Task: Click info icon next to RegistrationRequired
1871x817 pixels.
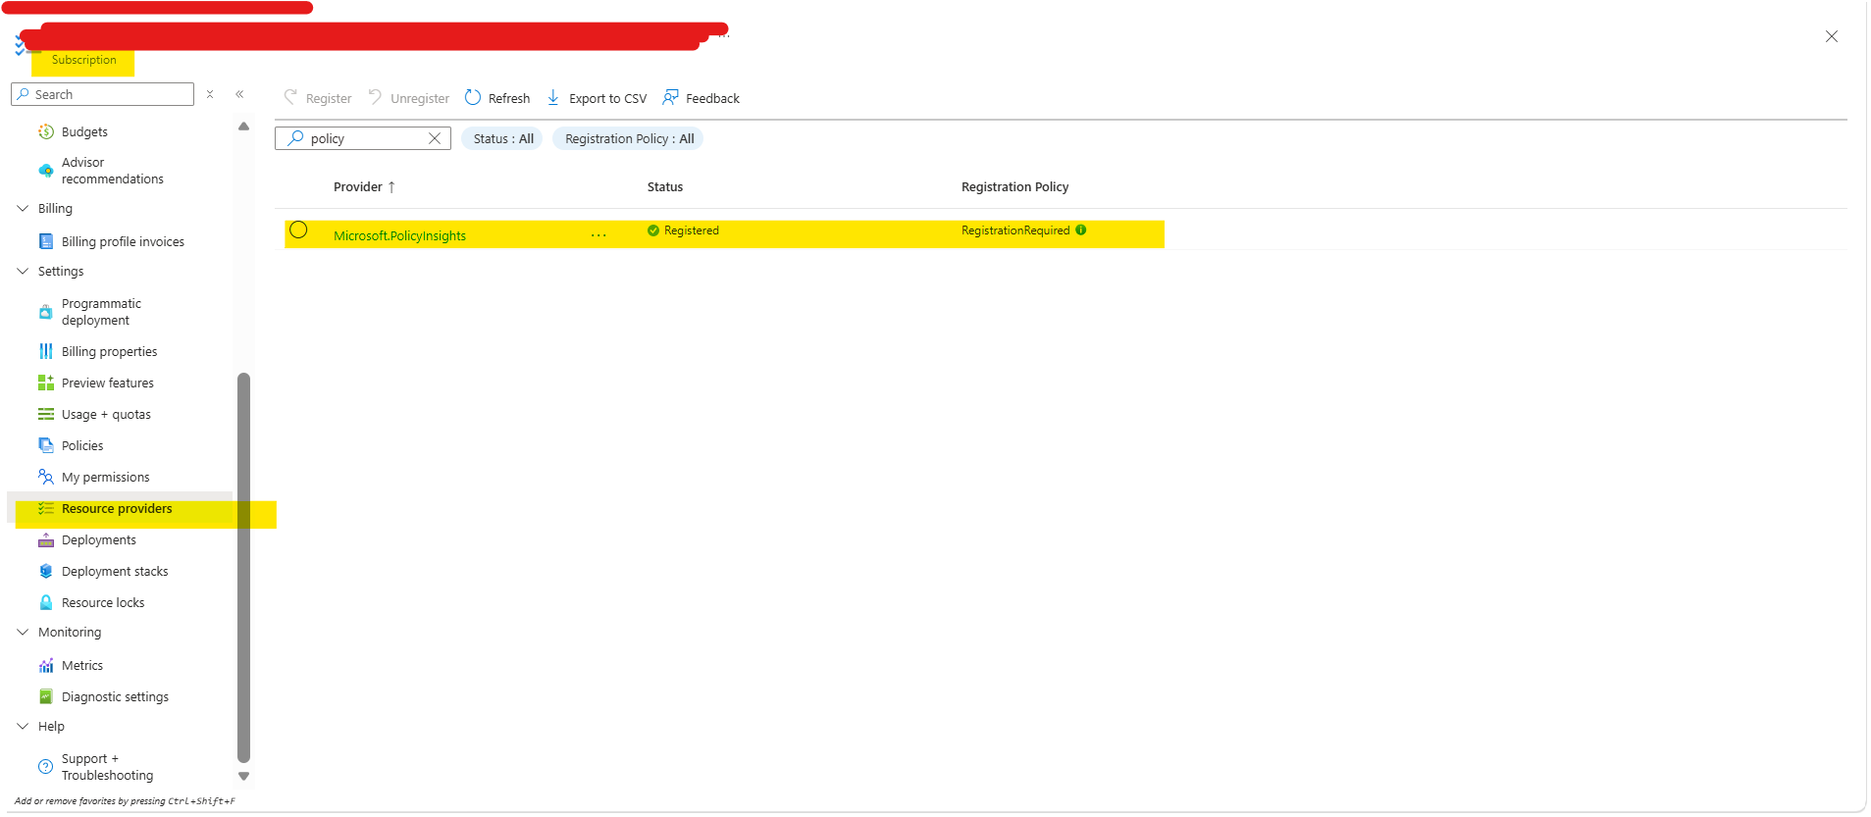Action: pos(1081,230)
